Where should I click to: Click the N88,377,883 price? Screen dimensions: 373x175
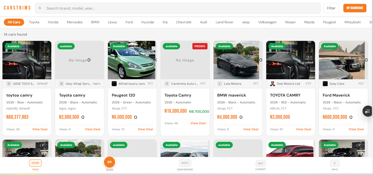click(17, 117)
